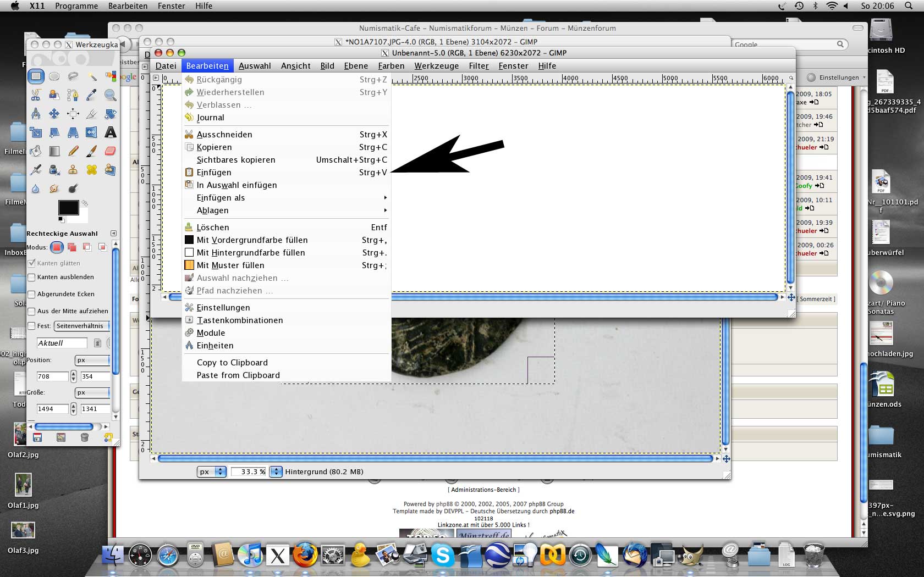Open the Seitenverhältnis dropdown
The width and height of the screenshot is (924, 577).
(82, 326)
